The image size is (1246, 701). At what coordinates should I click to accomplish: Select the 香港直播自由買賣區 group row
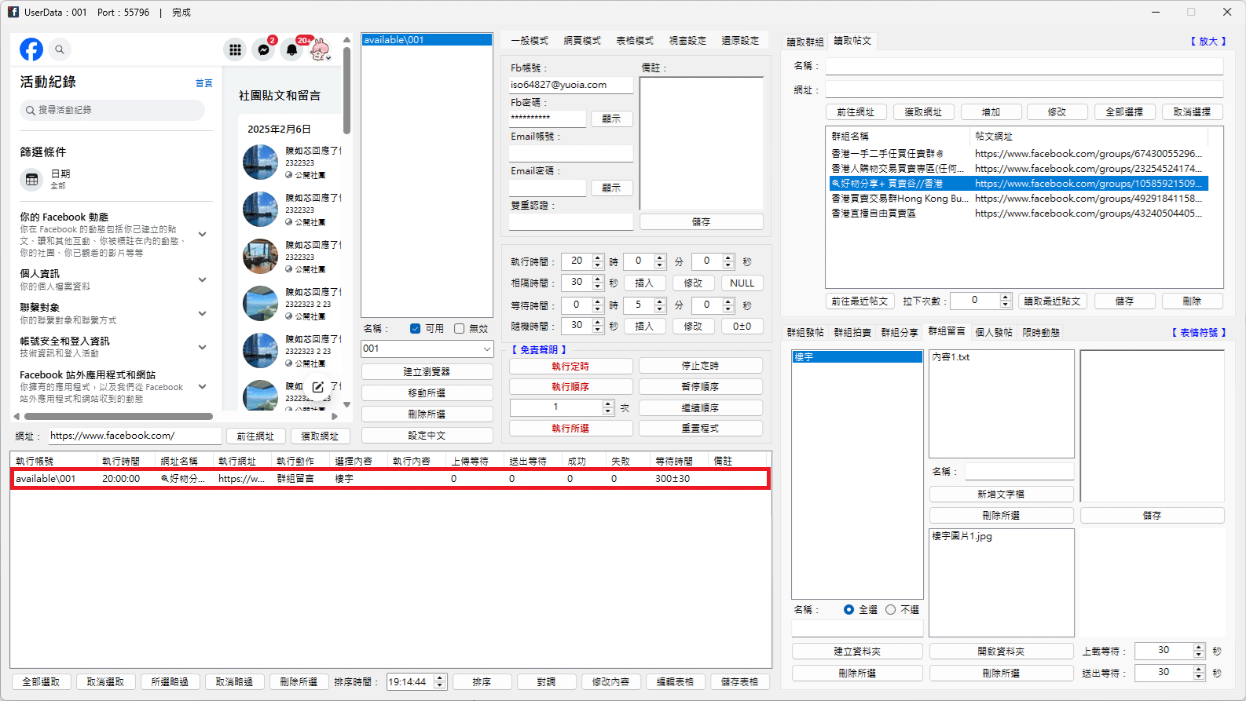click(1019, 214)
